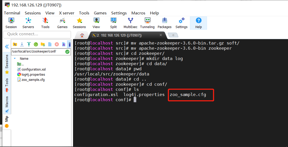Screen dimensions: 288x147
Task: Open the View menu
Action: (x=50, y=13)
